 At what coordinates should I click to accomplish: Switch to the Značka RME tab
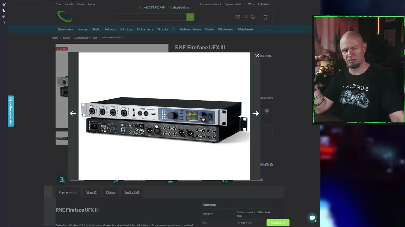[x=132, y=192]
